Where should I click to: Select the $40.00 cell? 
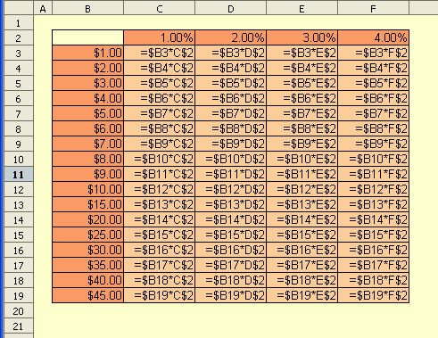(87, 280)
